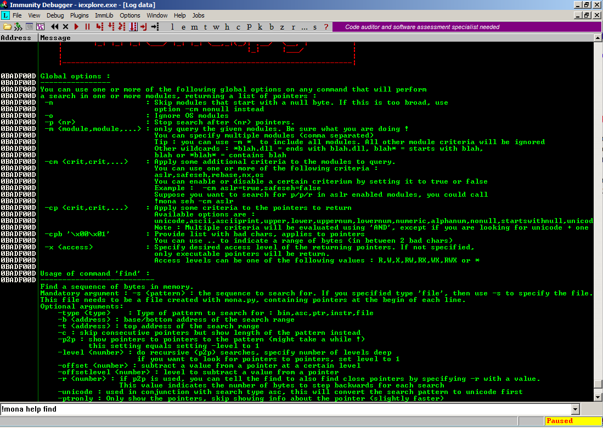This screenshot has height=428, width=603.
Task: Show Memory map with 'm' button
Action: coord(195,27)
